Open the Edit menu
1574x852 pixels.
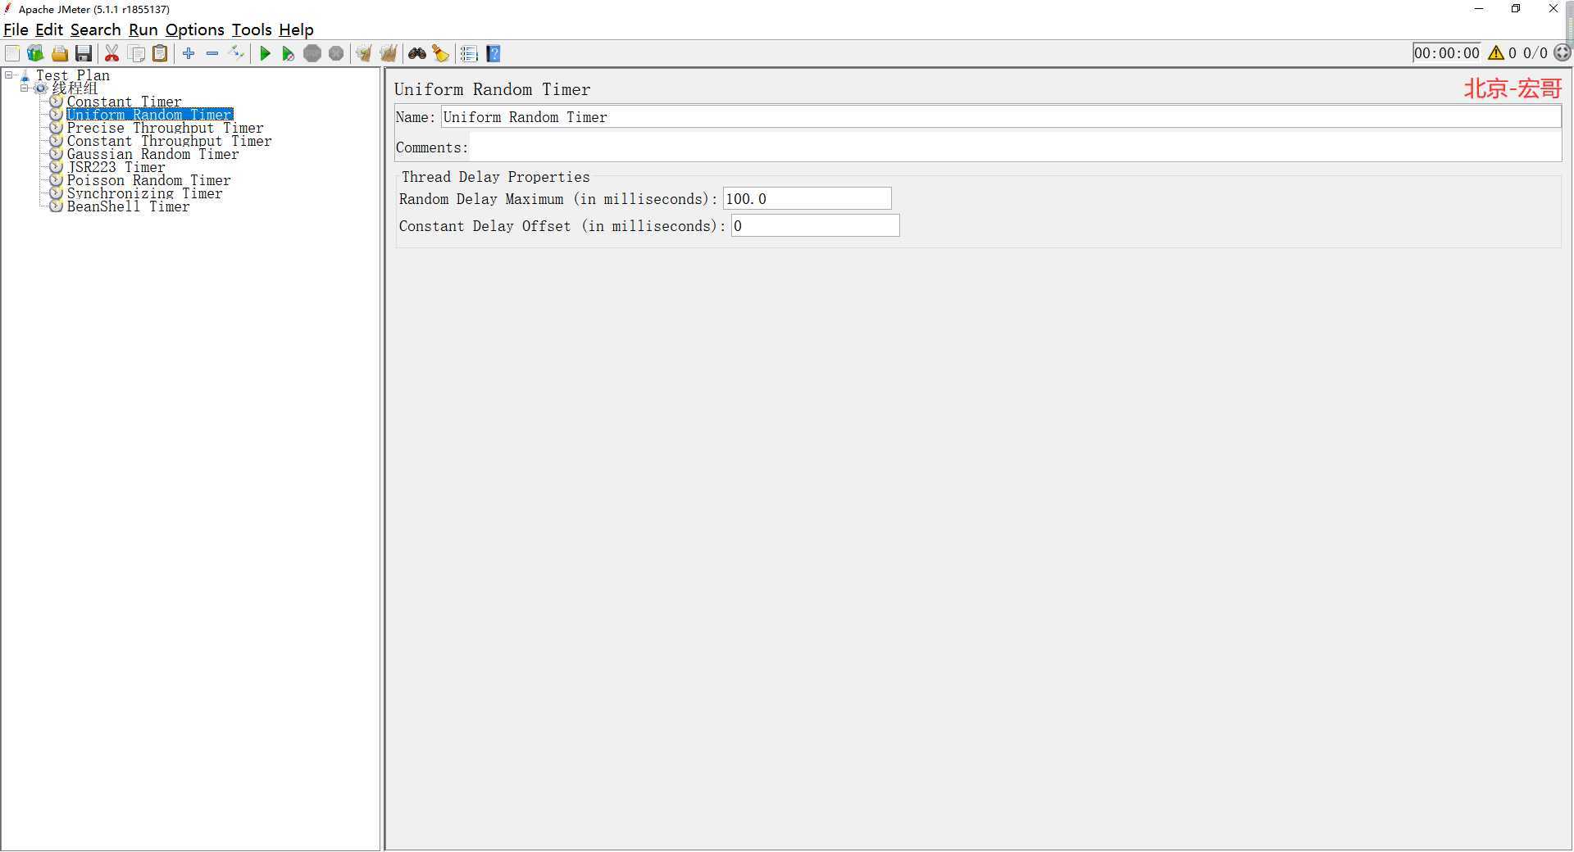[x=49, y=29]
